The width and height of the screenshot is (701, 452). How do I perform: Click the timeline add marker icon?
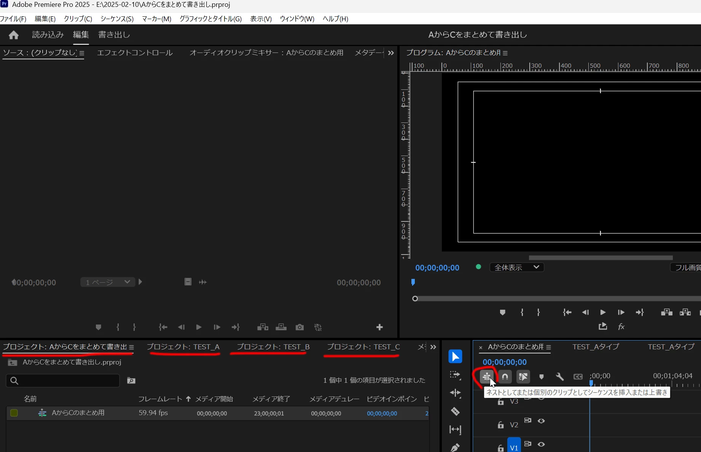541,377
